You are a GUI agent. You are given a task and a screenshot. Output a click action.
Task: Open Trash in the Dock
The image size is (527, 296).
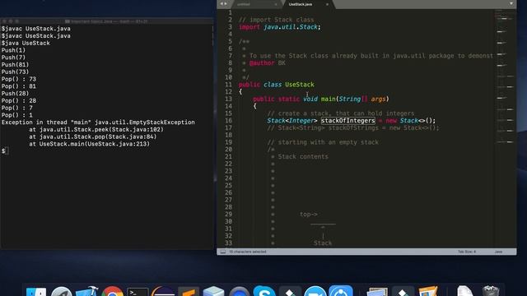(x=491, y=291)
